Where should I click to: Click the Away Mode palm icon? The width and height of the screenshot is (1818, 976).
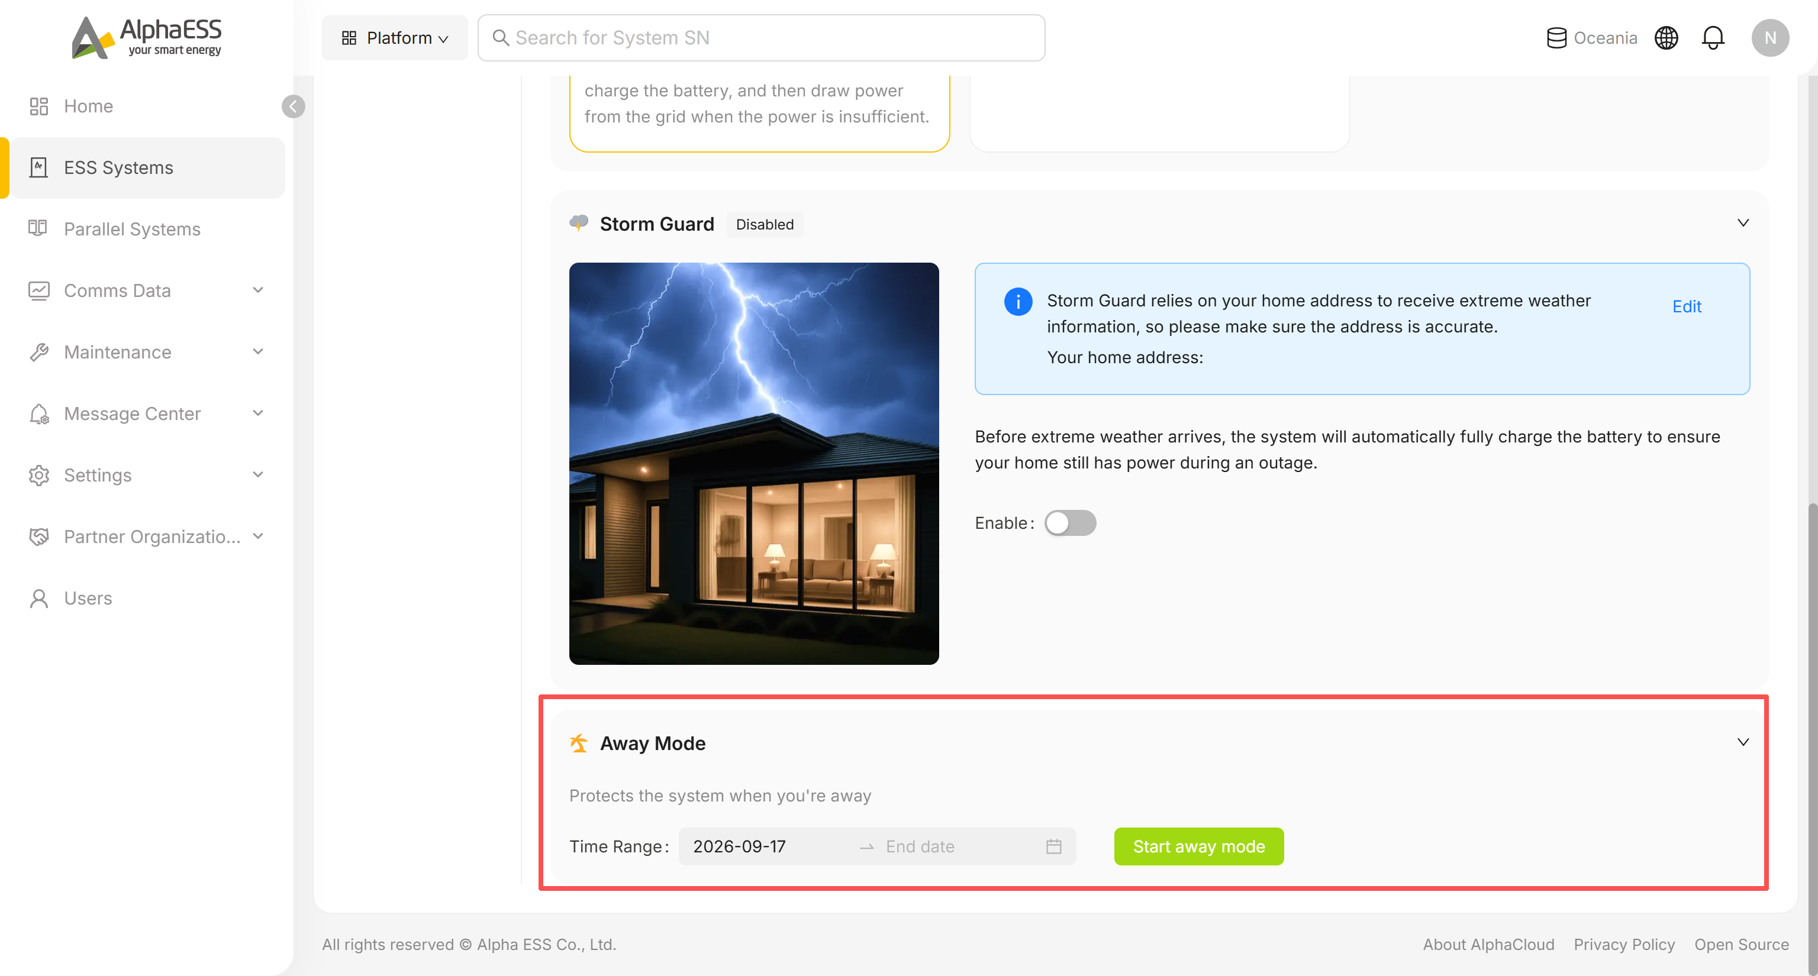click(579, 744)
